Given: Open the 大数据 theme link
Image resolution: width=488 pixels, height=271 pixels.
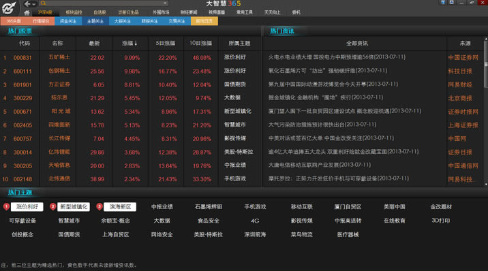Looking at the screenshot, I should (162, 221).
